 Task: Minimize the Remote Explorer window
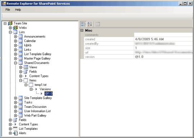(x=181, y=4)
